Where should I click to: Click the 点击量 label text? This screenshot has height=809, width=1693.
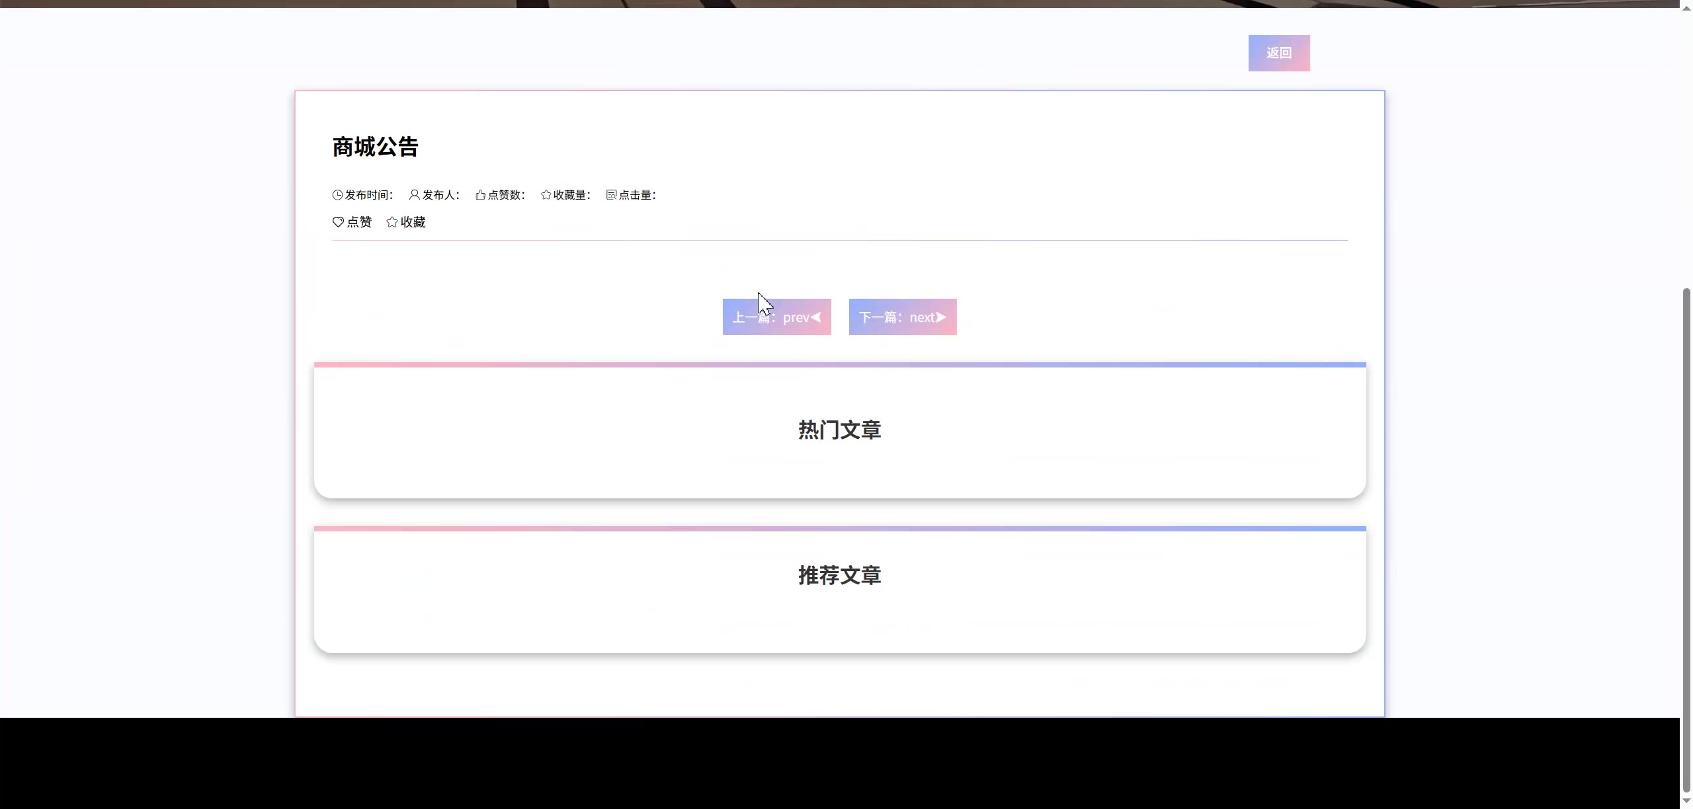(637, 195)
